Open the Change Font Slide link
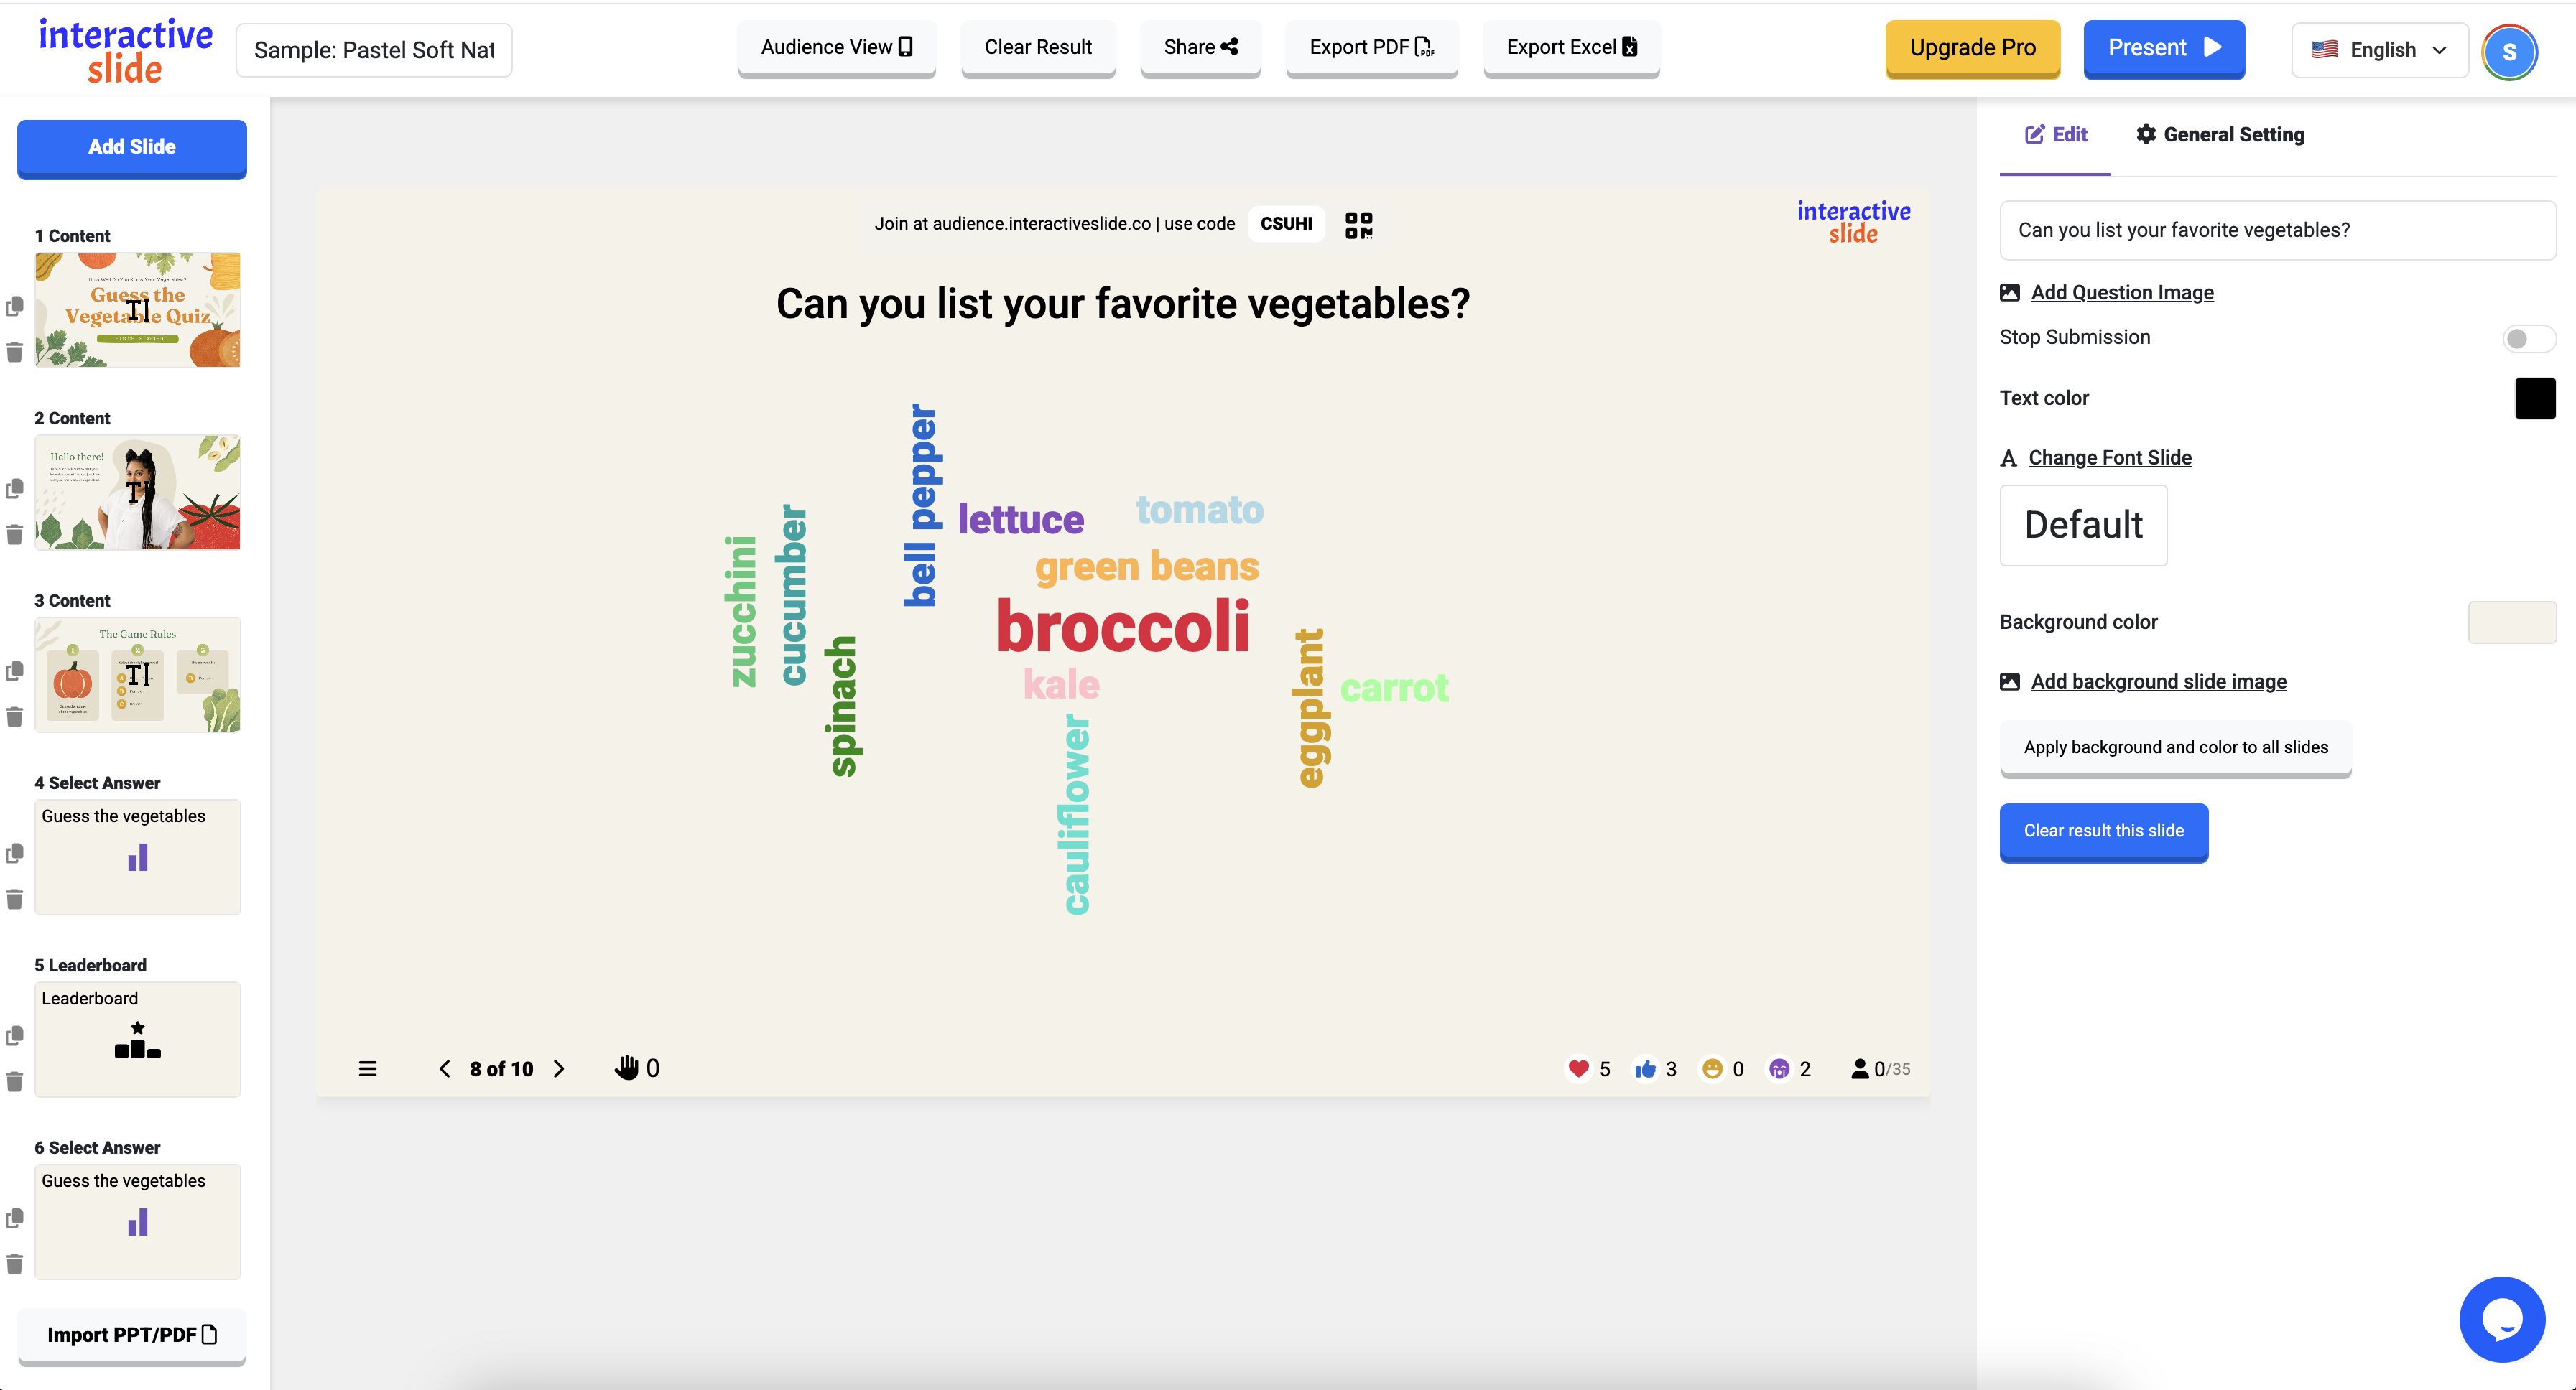The image size is (2576, 1390). tap(2109, 457)
